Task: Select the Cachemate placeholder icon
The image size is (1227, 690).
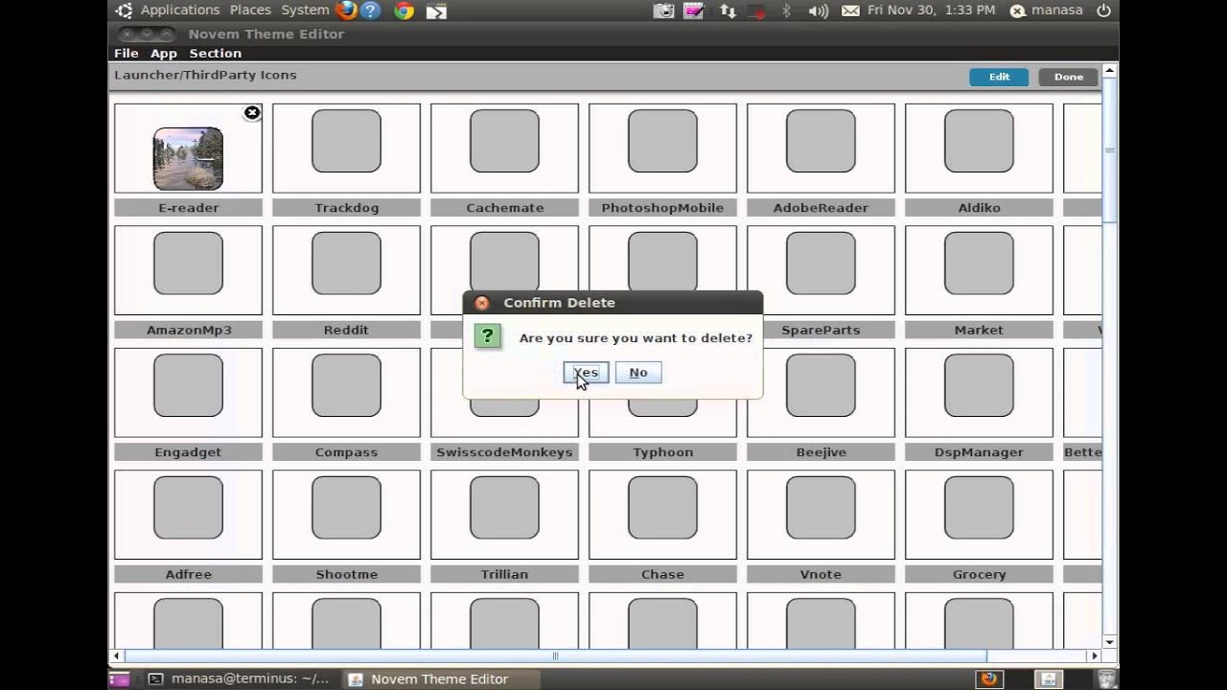Action: pyautogui.click(x=504, y=141)
